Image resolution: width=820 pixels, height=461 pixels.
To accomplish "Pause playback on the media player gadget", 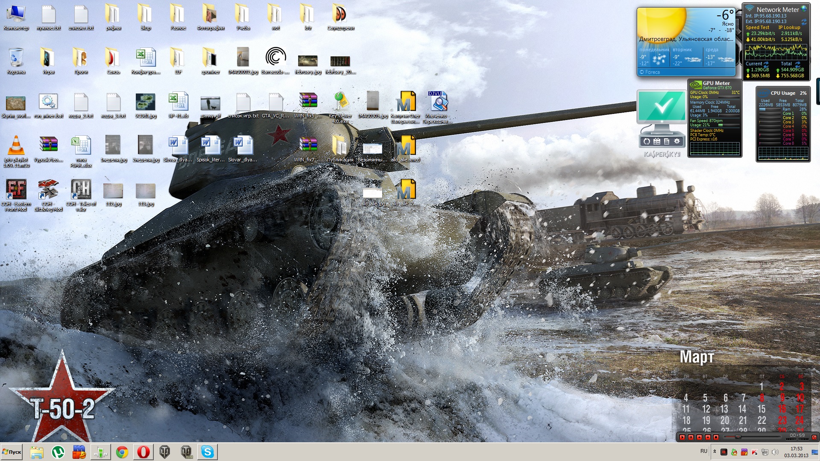I will (x=691, y=437).
